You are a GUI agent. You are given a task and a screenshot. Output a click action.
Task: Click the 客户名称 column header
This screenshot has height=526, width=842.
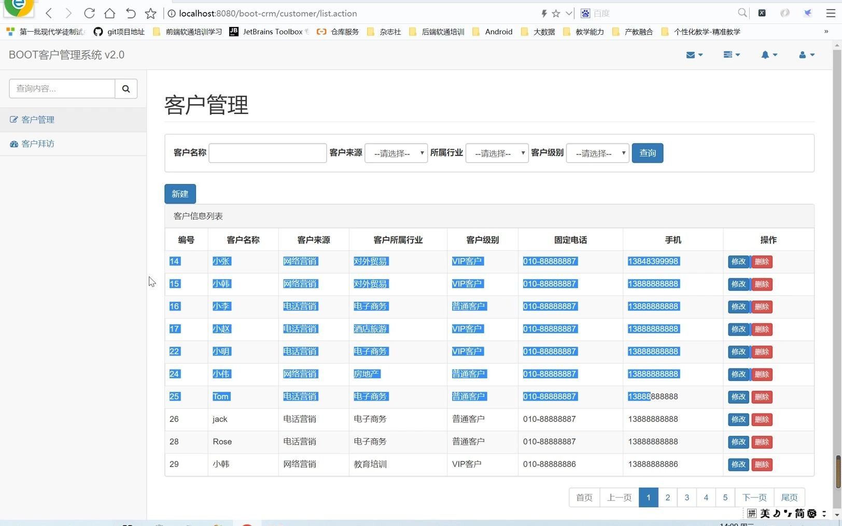pos(243,240)
